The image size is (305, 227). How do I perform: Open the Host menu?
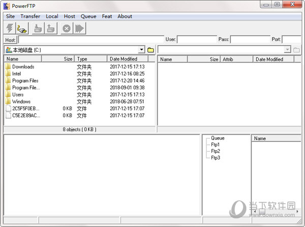point(70,16)
